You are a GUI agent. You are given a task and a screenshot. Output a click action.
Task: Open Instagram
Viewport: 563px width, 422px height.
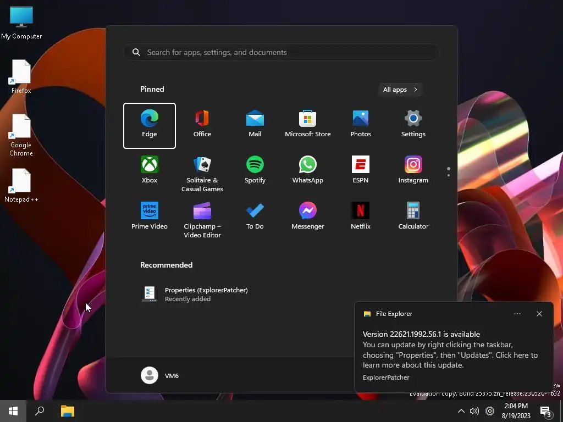(x=413, y=170)
